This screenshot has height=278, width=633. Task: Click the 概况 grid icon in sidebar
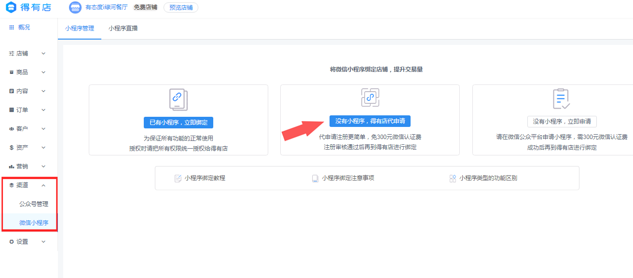tap(12, 28)
